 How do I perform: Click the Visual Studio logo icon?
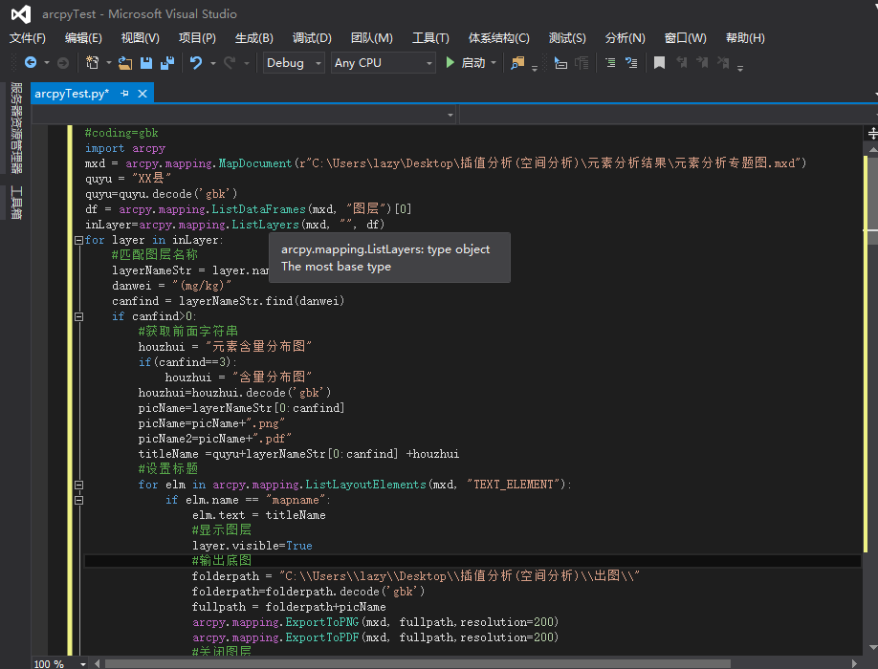[21, 14]
